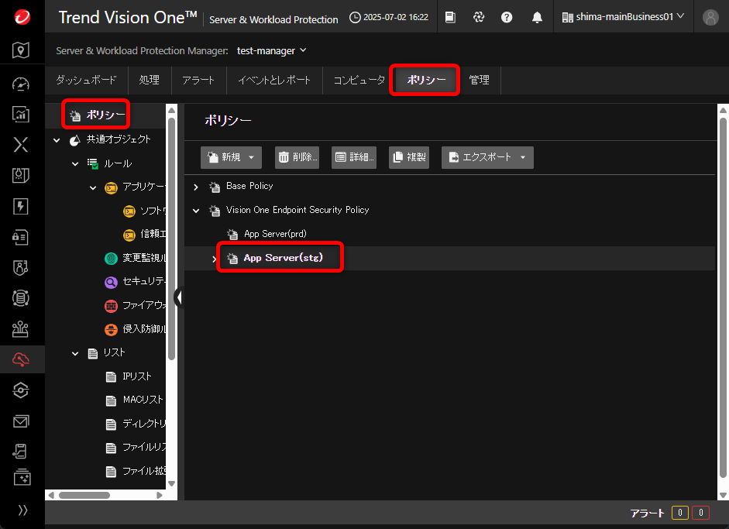Open the padlock document sidebar icon

[21, 237]
